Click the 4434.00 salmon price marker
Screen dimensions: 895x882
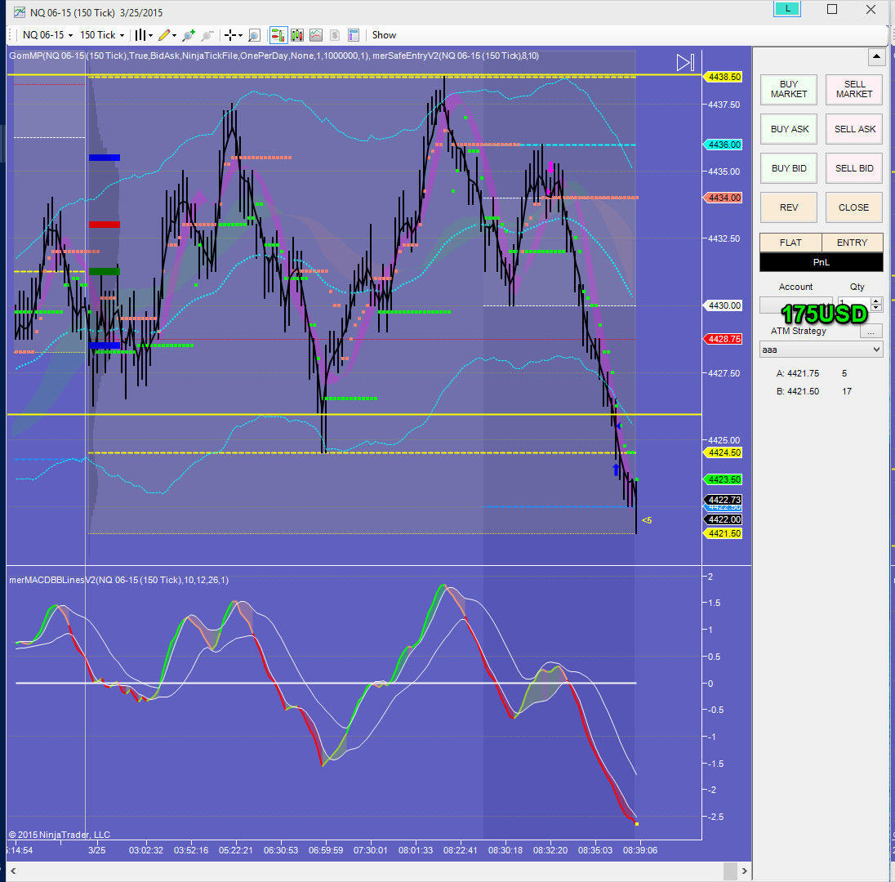[x=724, y=198]
